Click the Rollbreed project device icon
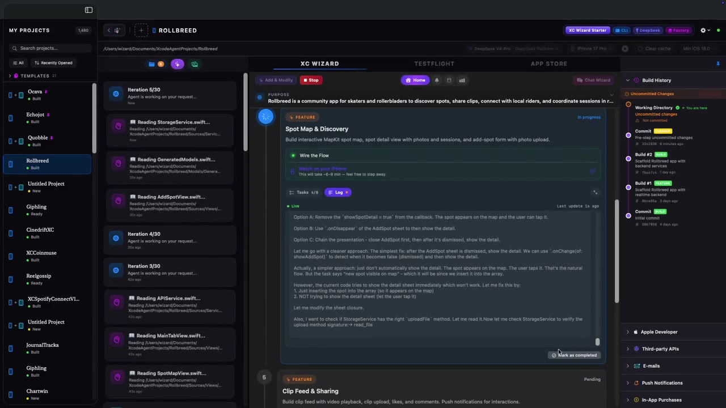Screen dimensions: 726x408 coord(11,164)
